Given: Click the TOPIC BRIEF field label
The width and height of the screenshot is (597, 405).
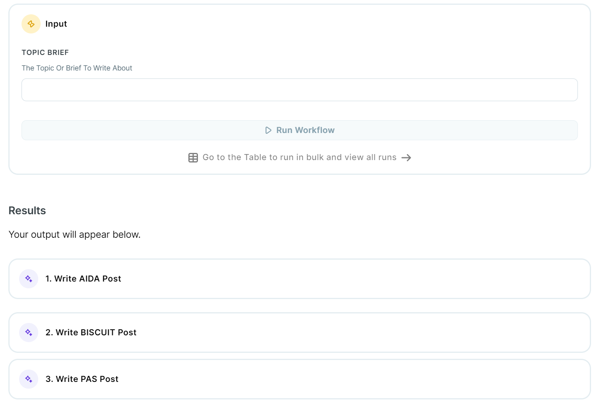Looking at the screenshot, I should point(45,53).
